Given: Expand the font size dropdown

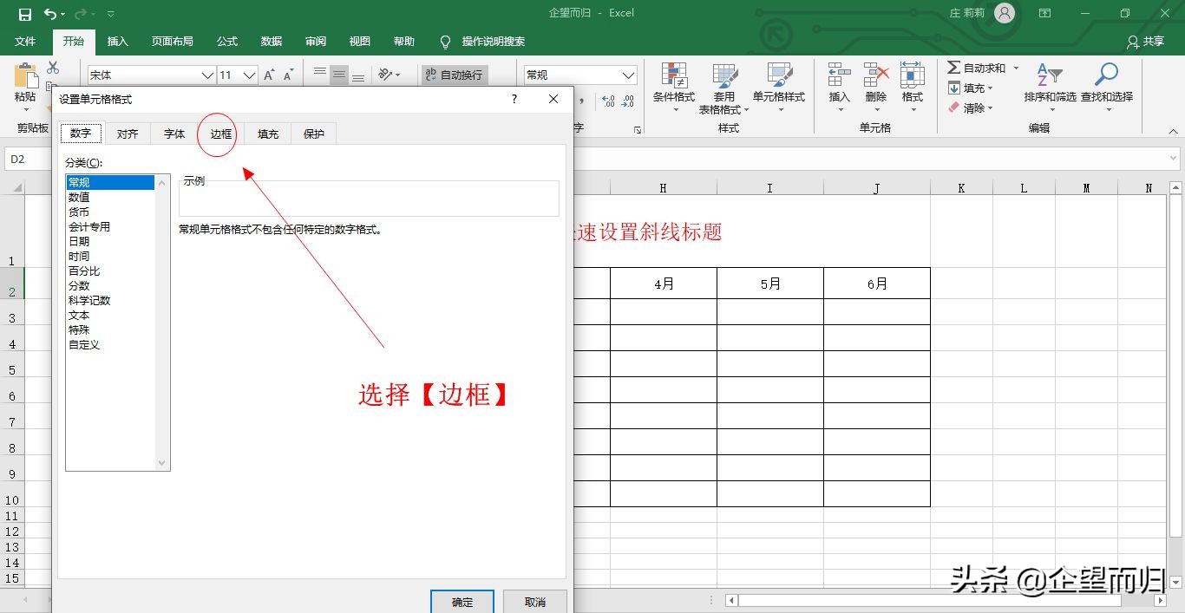Looking at the screenshot, I should (x=251, y=75).
